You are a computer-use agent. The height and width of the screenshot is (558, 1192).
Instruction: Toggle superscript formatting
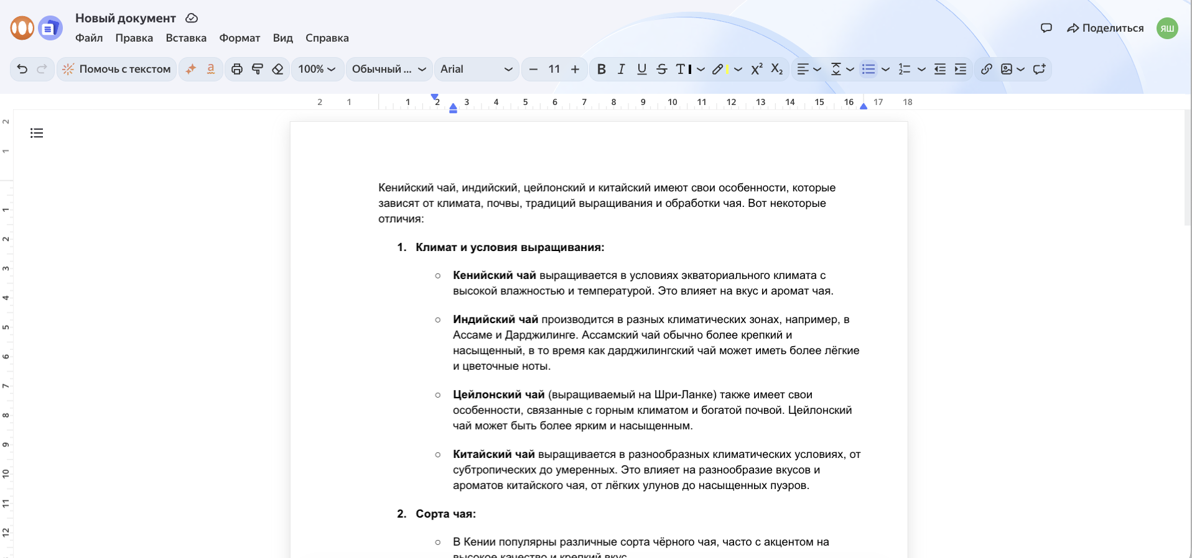(x=757, y=69)
